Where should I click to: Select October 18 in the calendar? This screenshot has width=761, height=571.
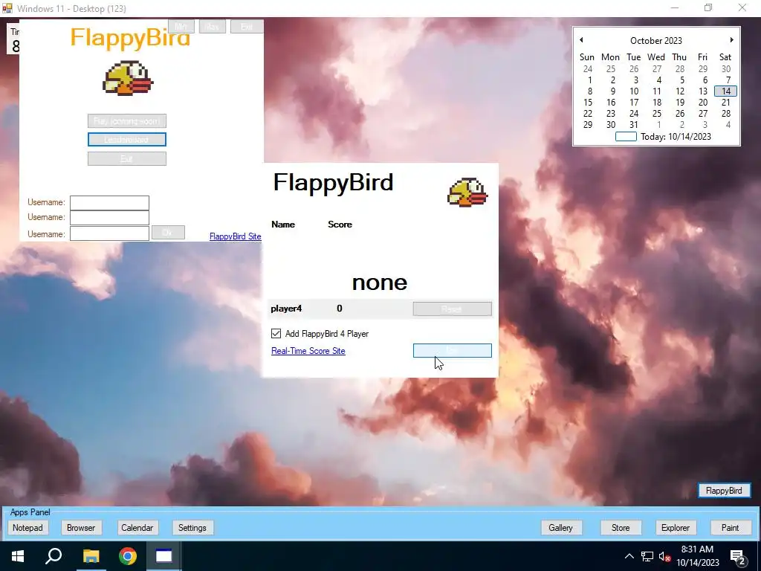point(657,103)
